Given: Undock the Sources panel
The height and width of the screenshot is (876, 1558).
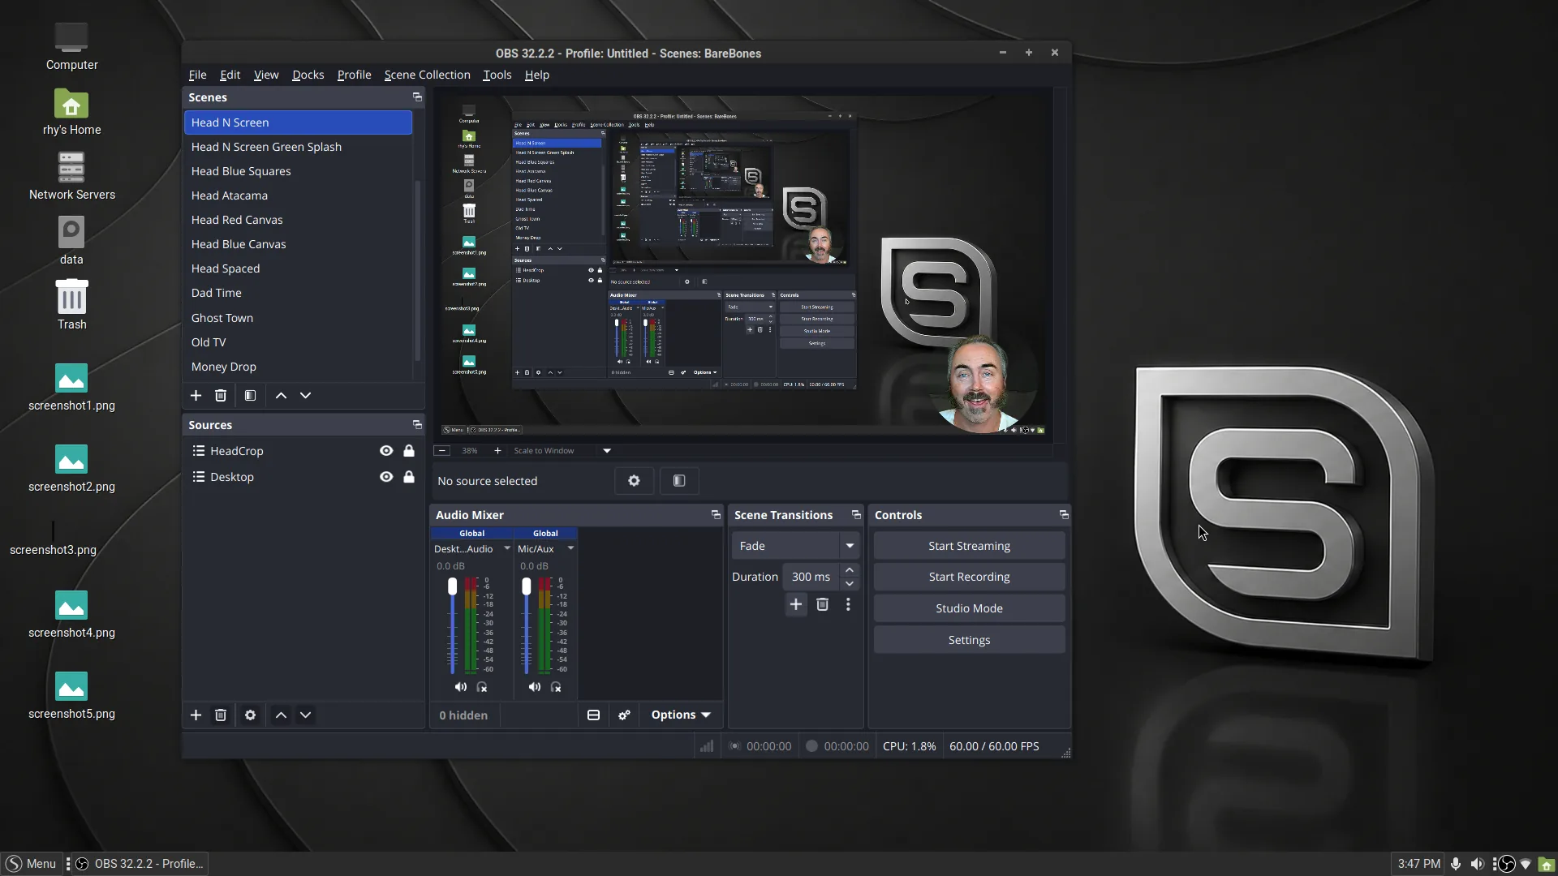Looking at the screenshot, I should tap(417, 425).
